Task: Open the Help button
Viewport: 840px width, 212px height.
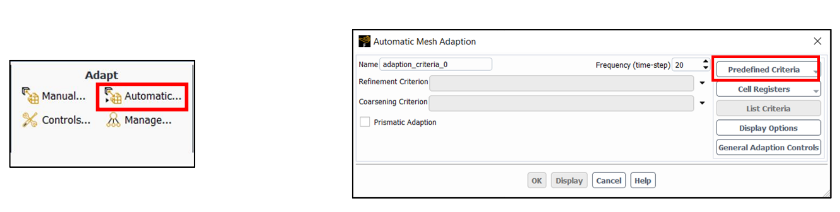Action: (x=643, y=181)
